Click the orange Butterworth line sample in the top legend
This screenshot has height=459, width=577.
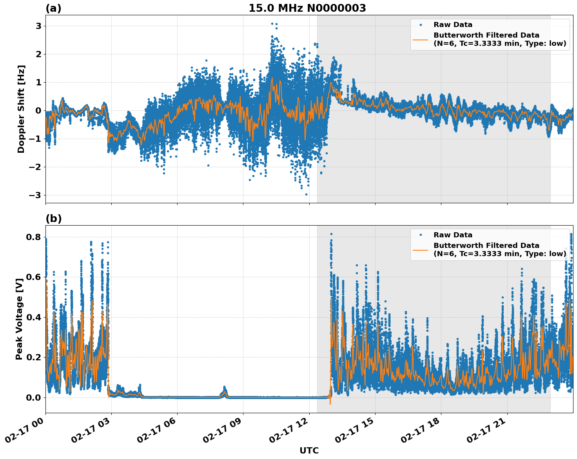[x=421, y=40]
